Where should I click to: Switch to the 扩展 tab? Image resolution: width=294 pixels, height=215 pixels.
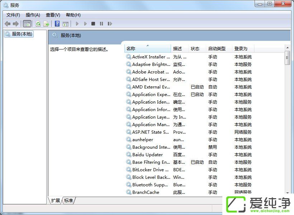point(56,200)
